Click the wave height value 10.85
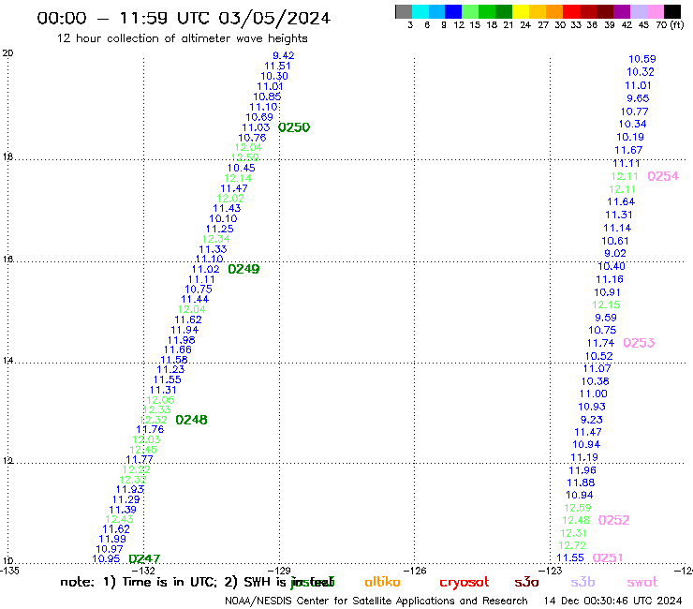 267,97
